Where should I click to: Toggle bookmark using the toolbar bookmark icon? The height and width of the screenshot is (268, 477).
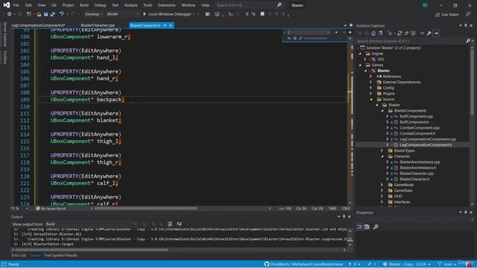coord(262,14)
